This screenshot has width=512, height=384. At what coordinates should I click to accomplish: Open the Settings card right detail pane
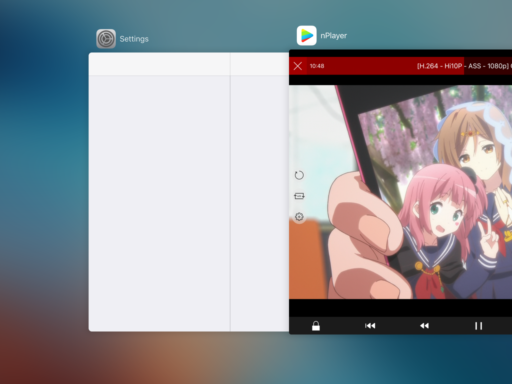coord(259,200)
